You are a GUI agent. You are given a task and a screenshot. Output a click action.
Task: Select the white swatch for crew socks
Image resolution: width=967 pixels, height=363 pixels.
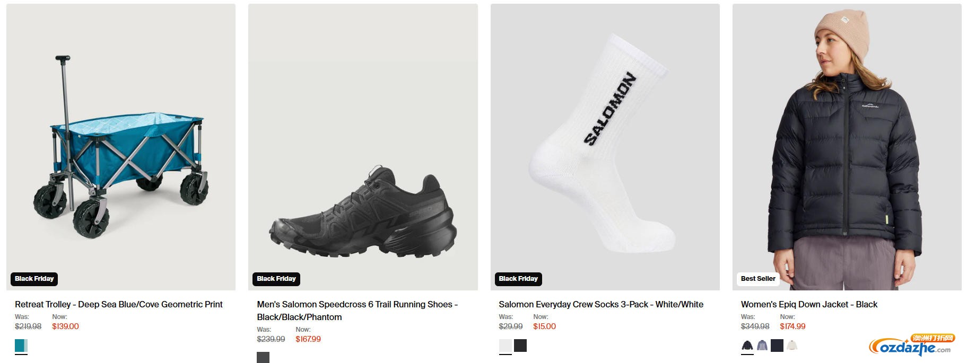click(506, 346)
